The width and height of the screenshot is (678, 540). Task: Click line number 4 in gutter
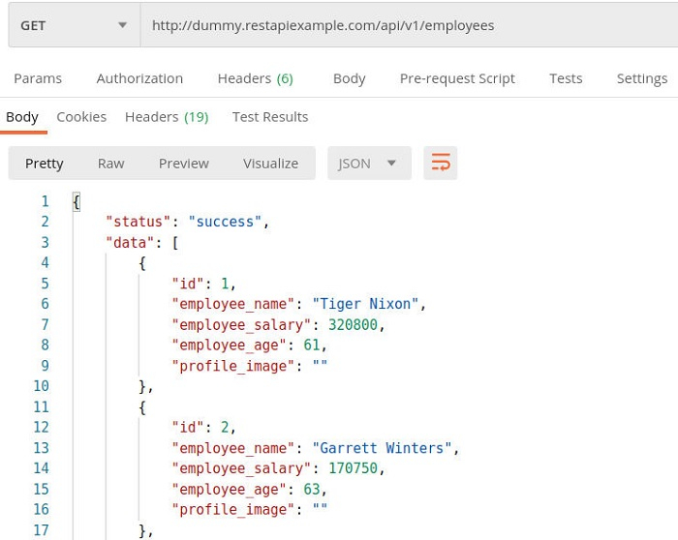(x=45, y=263)
